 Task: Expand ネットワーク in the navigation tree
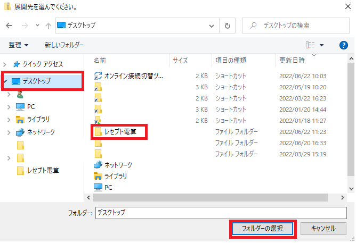click(x=9, y=132)
